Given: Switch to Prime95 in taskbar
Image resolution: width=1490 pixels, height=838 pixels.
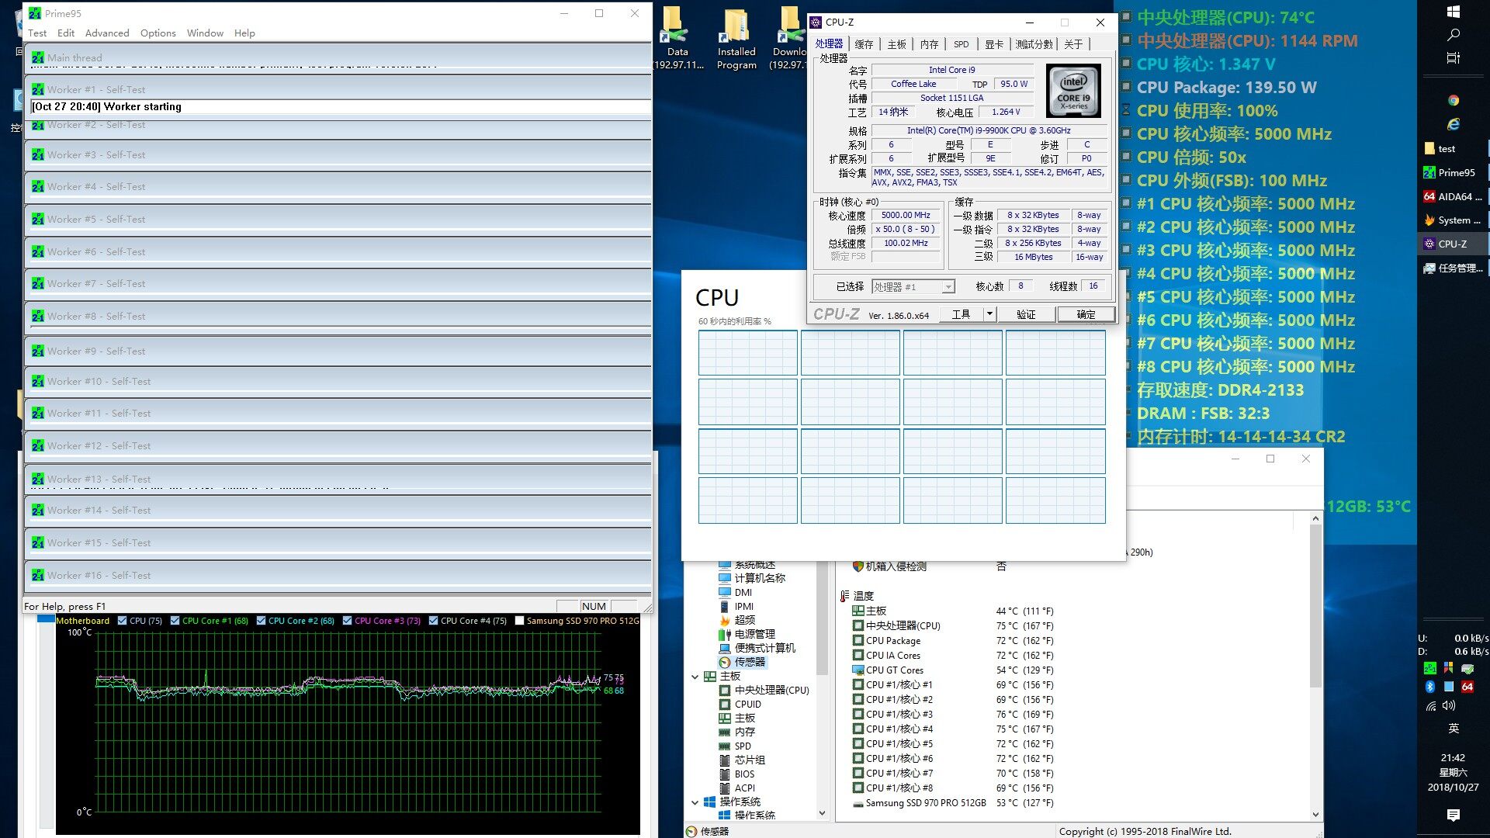Looking at the screenshot, I should pyautogui.click(x=1452, y=173).
